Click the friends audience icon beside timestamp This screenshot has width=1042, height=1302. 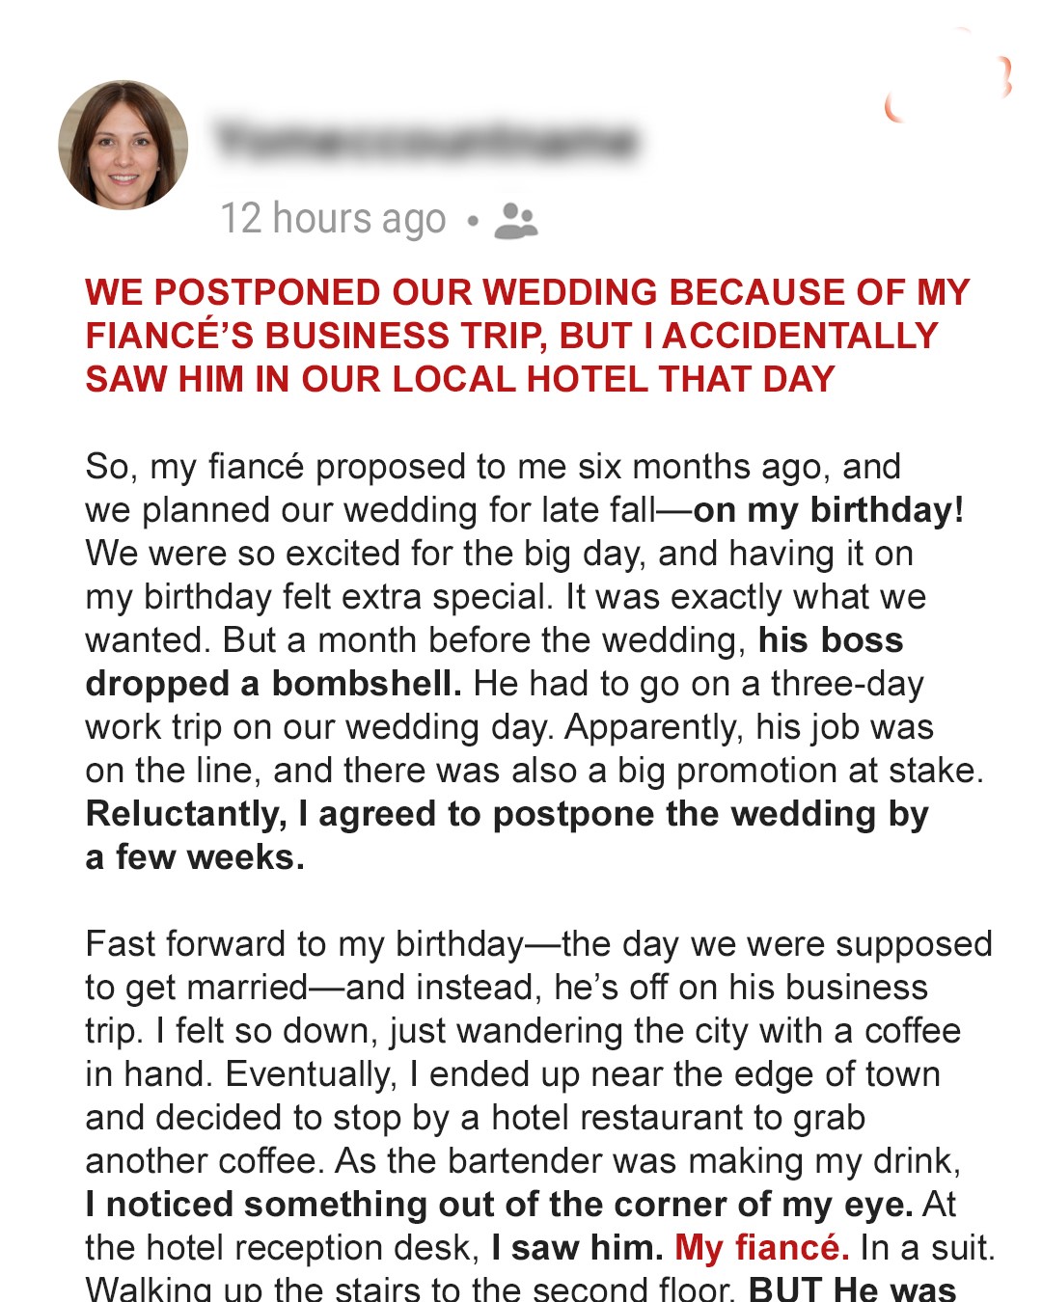[x=515, y=221]
